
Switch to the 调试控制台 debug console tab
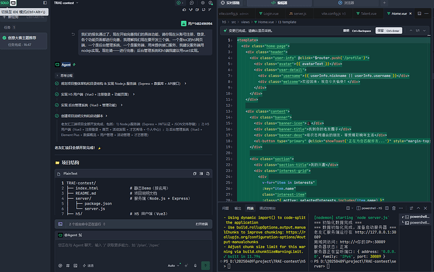267,208
